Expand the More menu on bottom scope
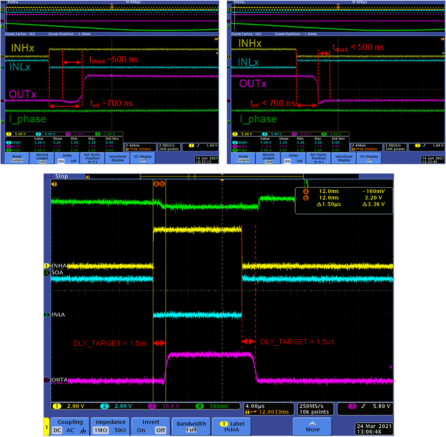The height and width of the screenshot is (437, 446). [312, 426]
